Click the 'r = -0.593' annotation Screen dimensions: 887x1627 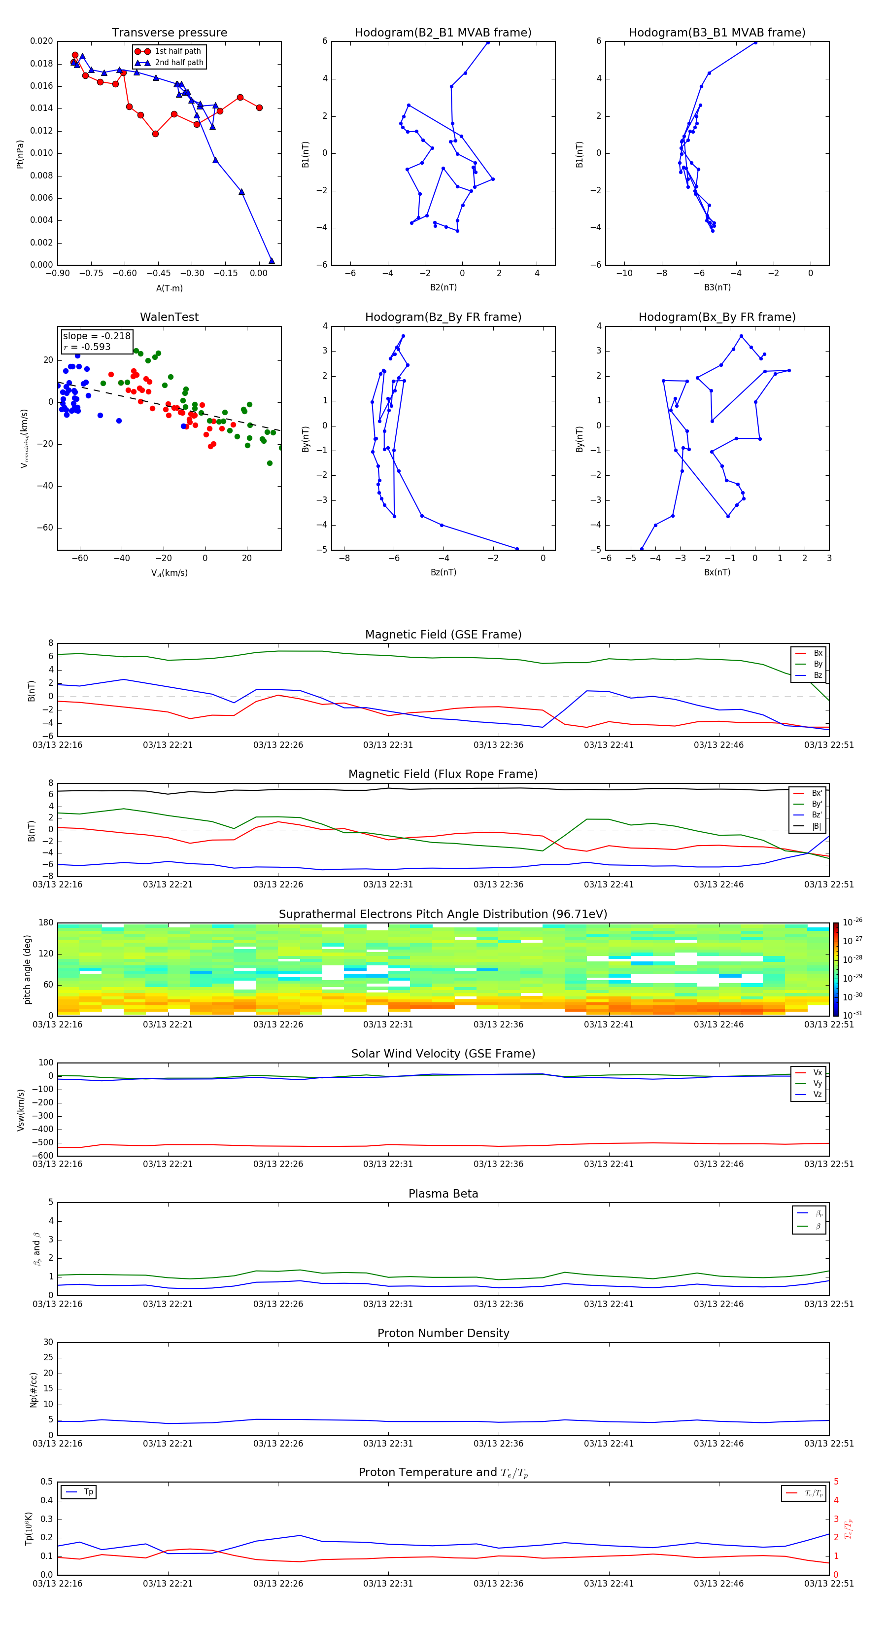point(87,347)
